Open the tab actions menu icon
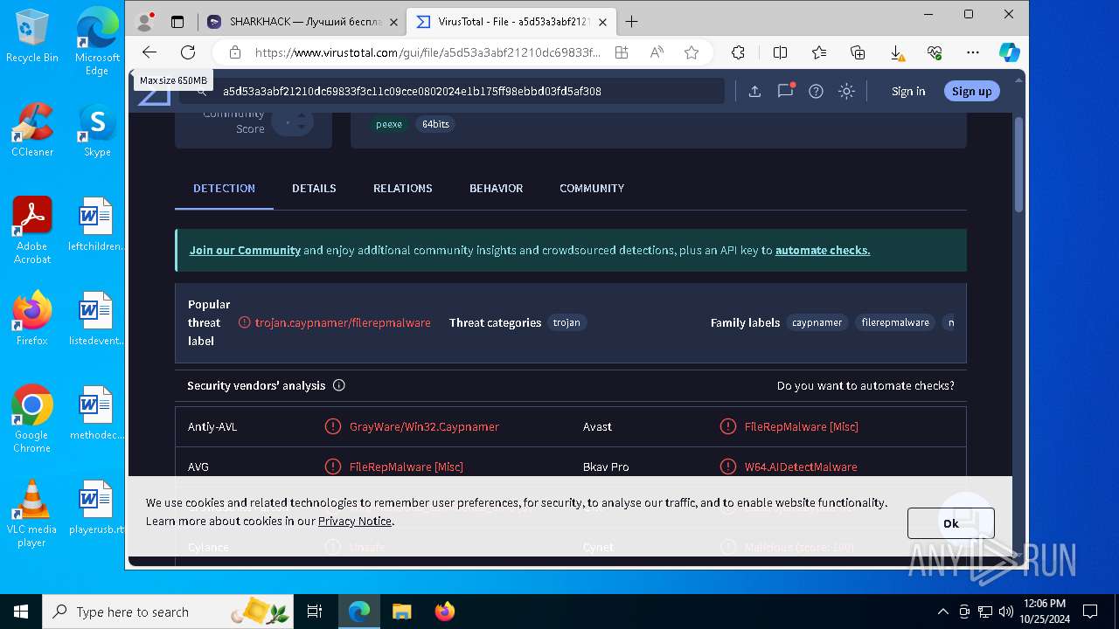This screenshot has height=629, width=1119. (x=177, y=22)
